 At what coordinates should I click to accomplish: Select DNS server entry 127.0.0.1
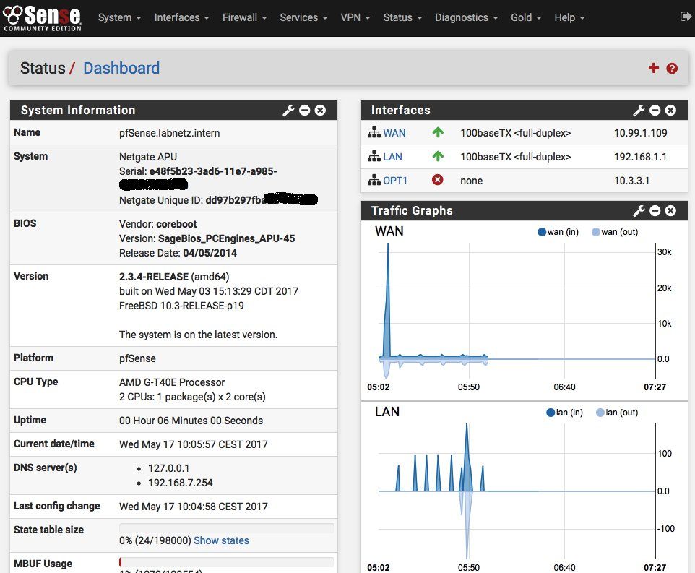tap(168, 468)
